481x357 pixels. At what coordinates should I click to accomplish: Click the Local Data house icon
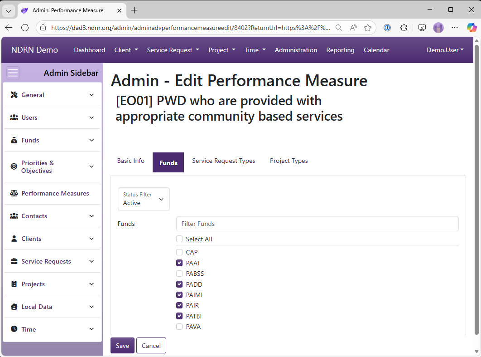(14, 307)
